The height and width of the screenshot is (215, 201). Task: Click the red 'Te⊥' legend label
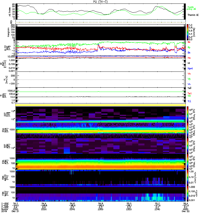coord(189,93)
